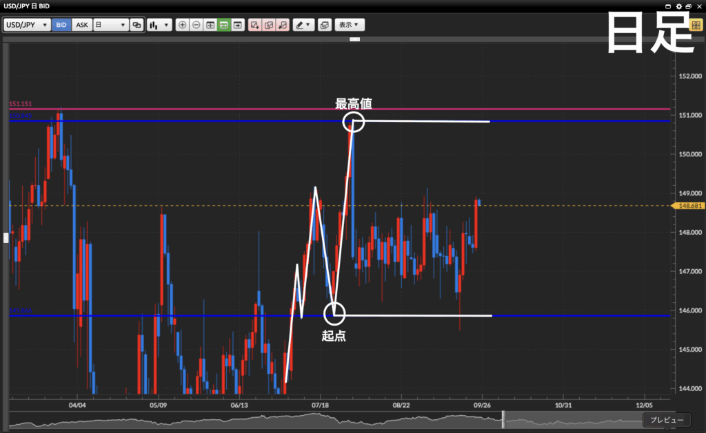Click the 152.000 price axis label
The width and height of the screenshot is (706, 433).
[x=690, y=76]
